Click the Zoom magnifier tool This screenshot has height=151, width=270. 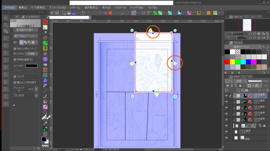point(45,112)
